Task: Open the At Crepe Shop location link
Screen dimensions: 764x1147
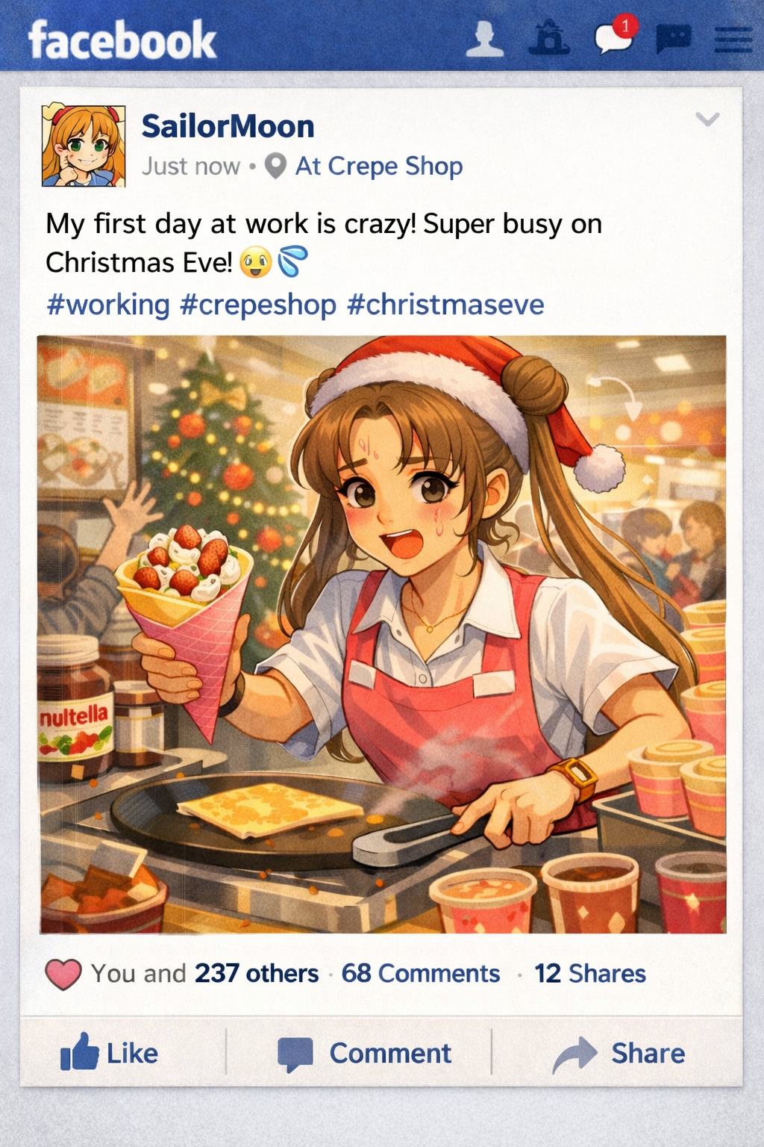Action: tap(379, 166)
